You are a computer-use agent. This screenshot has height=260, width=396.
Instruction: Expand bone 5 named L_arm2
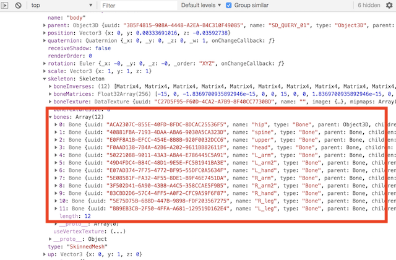click(56, 163)
